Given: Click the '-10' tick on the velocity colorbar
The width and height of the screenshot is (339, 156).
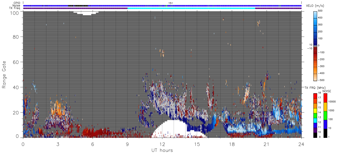Looking at the screenshot, I should pyautogui.click(x=309, y=48).
